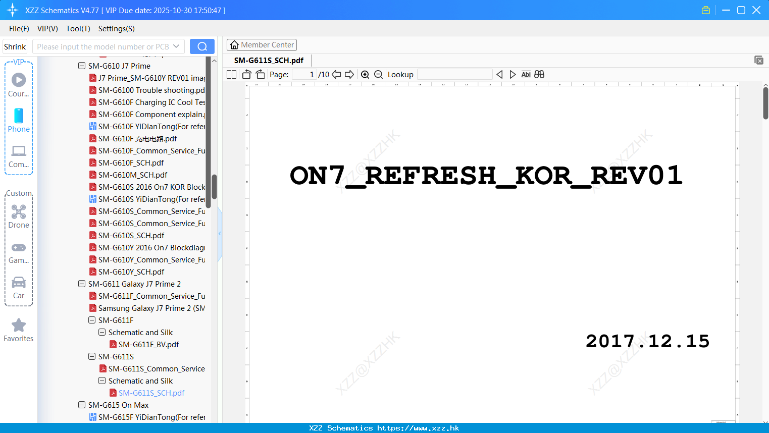769x433 pixels.
Task: Toggle the Abi whole-word match option
Action: point(526,75)
